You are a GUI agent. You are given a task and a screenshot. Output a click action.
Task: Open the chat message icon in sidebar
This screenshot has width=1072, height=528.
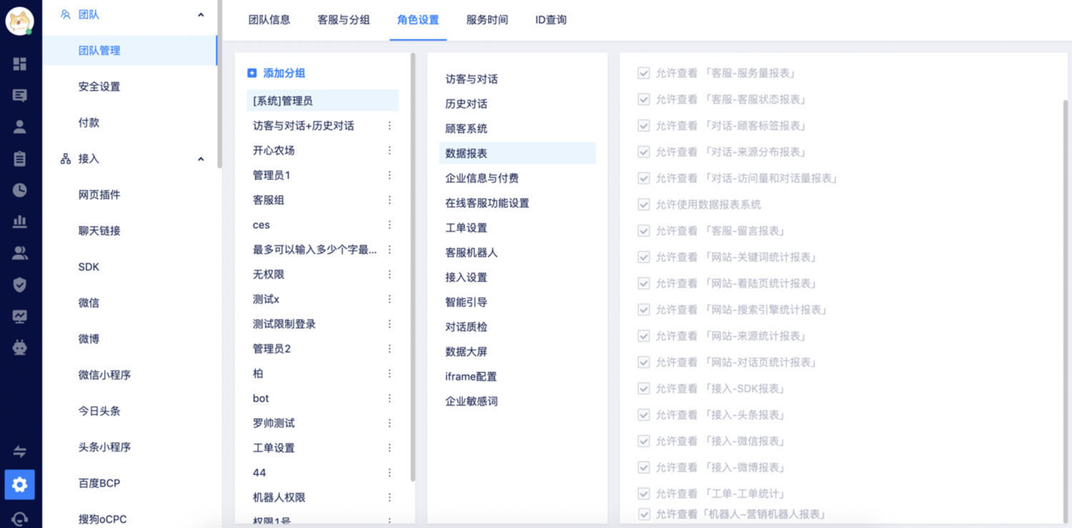tap(20, 96)
